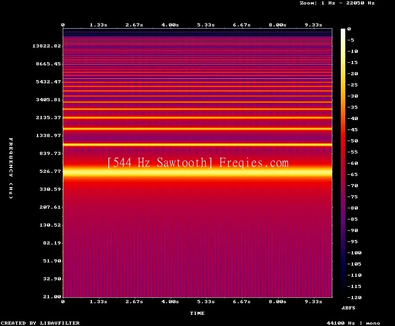The image size is (395, 326).
Task: Select the -30 label on the dBFS scale
Action: (x=353, y=96)
